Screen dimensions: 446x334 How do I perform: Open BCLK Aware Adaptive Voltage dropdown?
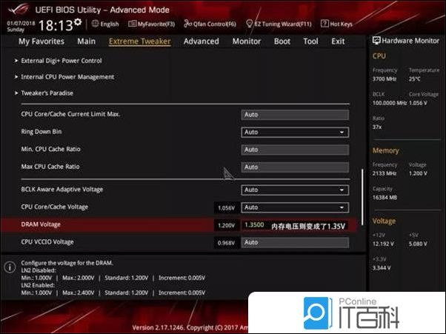click(295, 190)
